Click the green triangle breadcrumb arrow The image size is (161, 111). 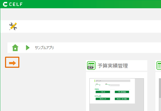point(28,48)
